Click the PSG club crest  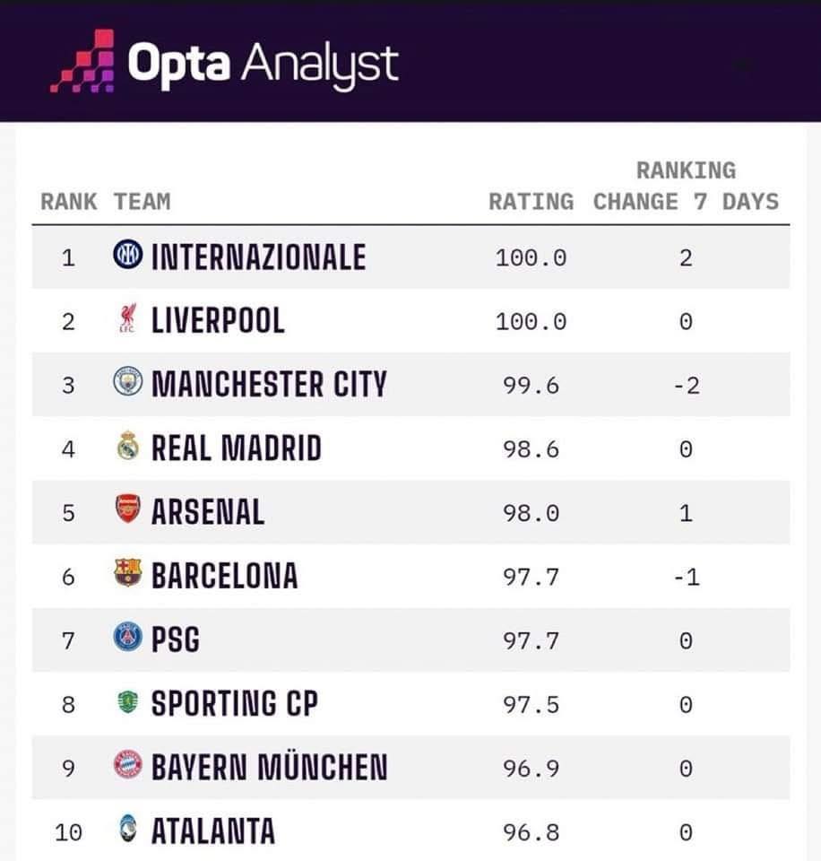128,639
